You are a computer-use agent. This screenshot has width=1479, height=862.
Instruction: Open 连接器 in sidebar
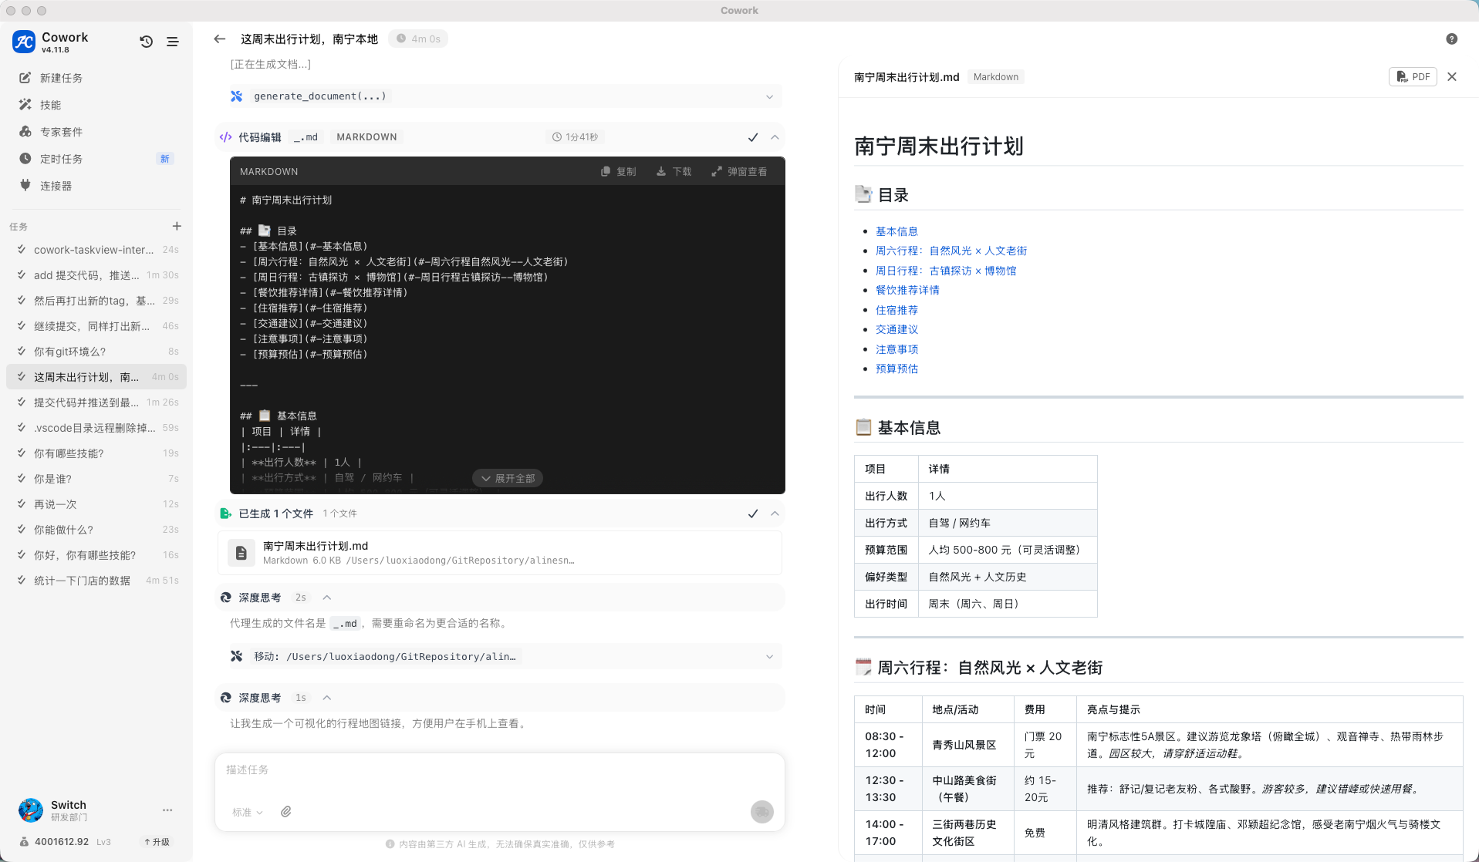96,186
